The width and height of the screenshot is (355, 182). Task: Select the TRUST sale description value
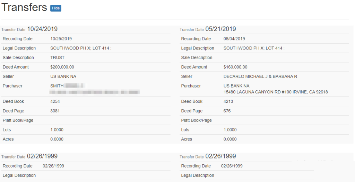(x=57, y=58)
